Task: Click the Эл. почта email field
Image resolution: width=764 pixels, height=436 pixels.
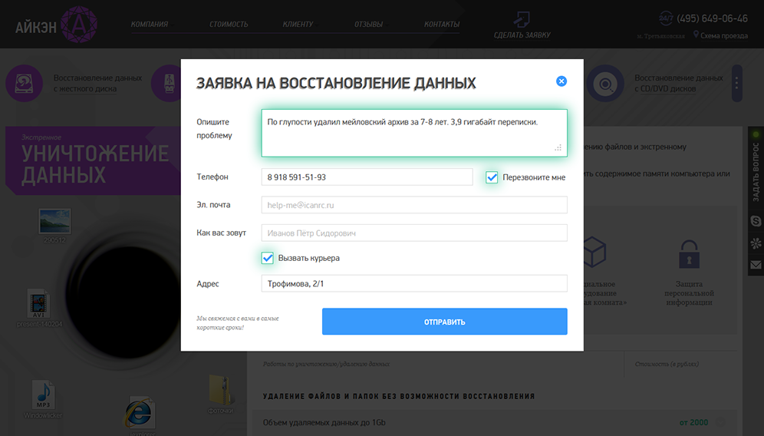Action: [414, 205]
